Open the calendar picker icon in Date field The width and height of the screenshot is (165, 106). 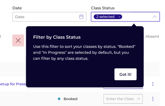[x=81, y=17]
